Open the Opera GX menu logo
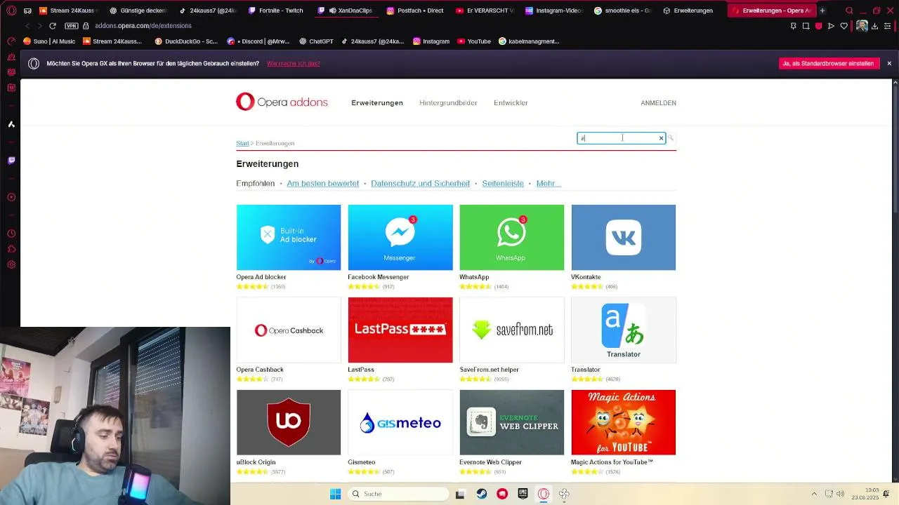The width and height of the screenshot is (899, 505). click(11, 11)
